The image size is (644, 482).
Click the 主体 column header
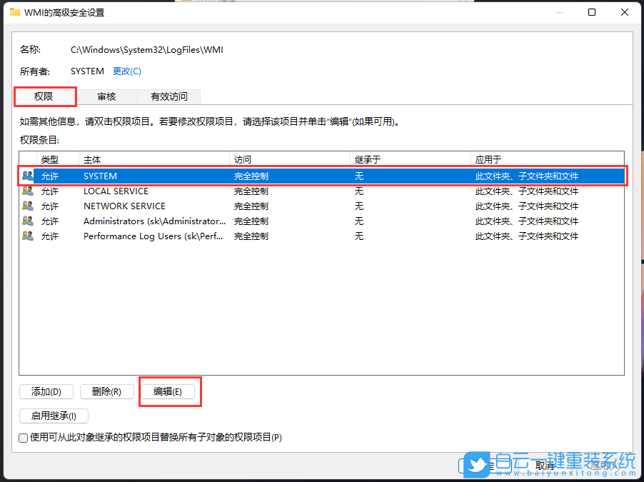93,159
